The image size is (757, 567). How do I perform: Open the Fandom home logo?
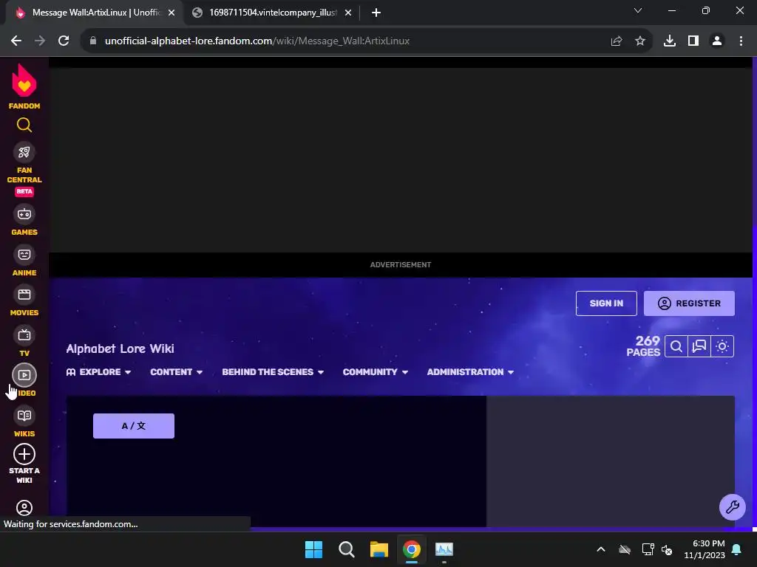[24, 86]
